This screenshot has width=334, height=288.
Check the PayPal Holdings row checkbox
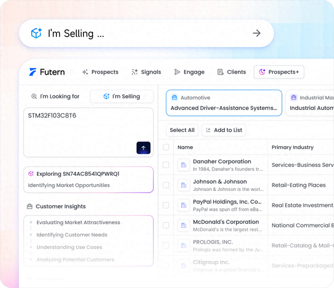166,205
